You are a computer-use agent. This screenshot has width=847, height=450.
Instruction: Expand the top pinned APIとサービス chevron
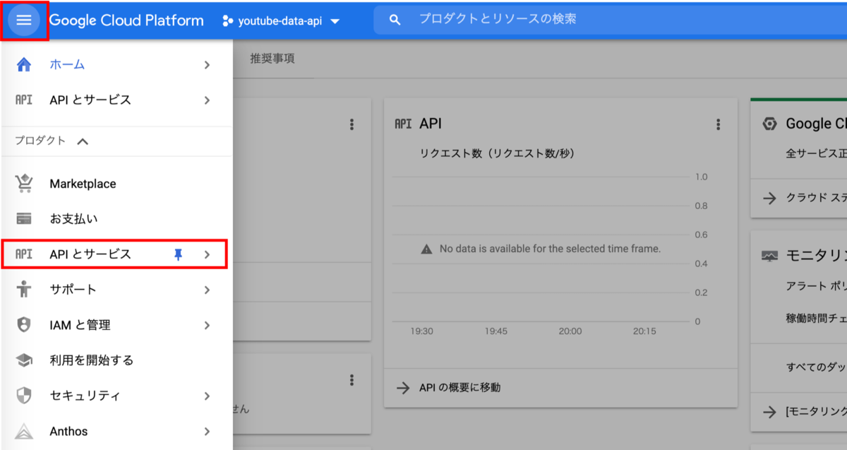(207, 100)
